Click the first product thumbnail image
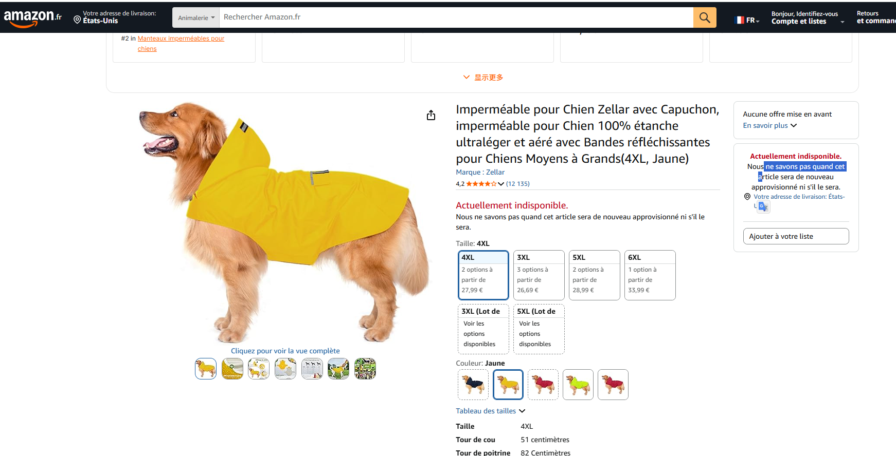This screenshot has width=896, height=456. [206, 369]
